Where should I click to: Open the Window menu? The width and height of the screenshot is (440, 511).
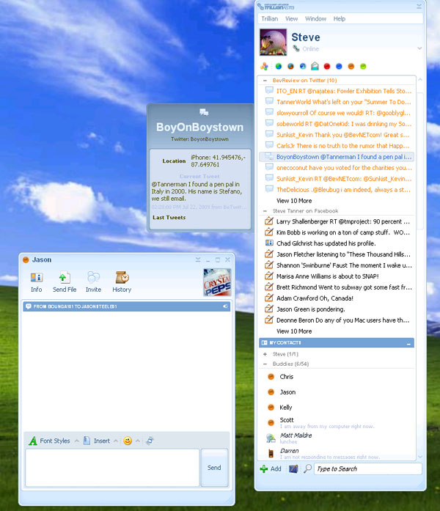coord(315,19)
